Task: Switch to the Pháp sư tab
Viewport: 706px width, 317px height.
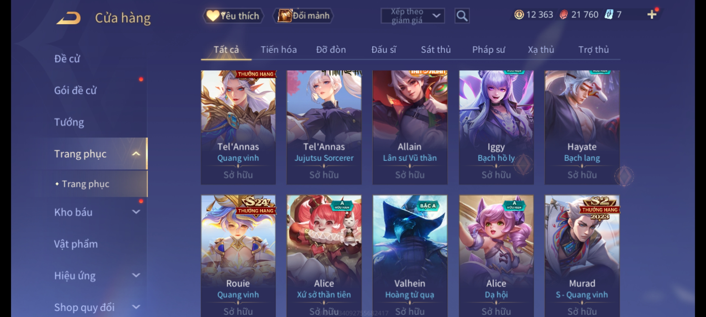Action: pos(488,50)
